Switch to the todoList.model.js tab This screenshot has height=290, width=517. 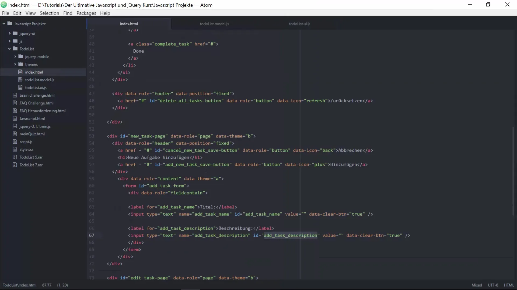[214, 24]
